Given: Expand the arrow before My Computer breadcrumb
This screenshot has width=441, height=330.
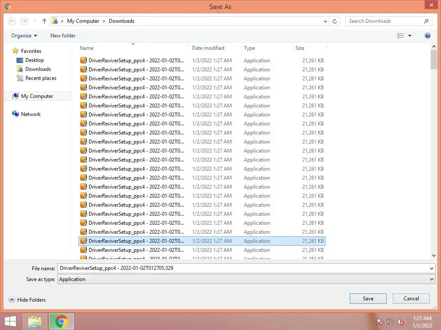Looking at the screenshot, I should [62, 21].
